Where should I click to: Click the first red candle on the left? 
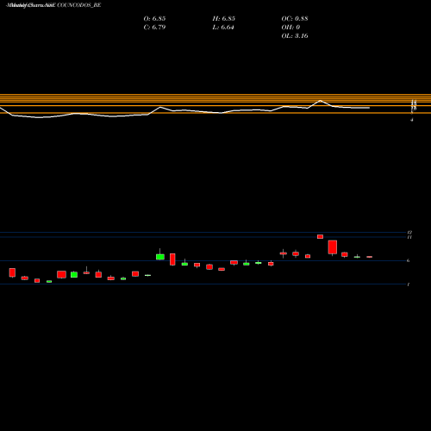click(12, 272)
